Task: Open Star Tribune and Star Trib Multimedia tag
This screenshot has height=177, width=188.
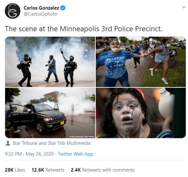Action: click(x=51, y=143)
